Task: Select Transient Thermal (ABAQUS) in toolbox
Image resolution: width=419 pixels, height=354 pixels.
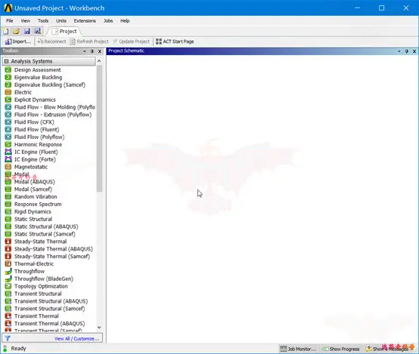Action: tap(50, 324)
